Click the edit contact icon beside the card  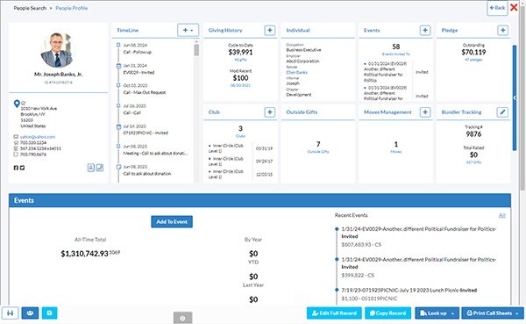tap(100, 168)
